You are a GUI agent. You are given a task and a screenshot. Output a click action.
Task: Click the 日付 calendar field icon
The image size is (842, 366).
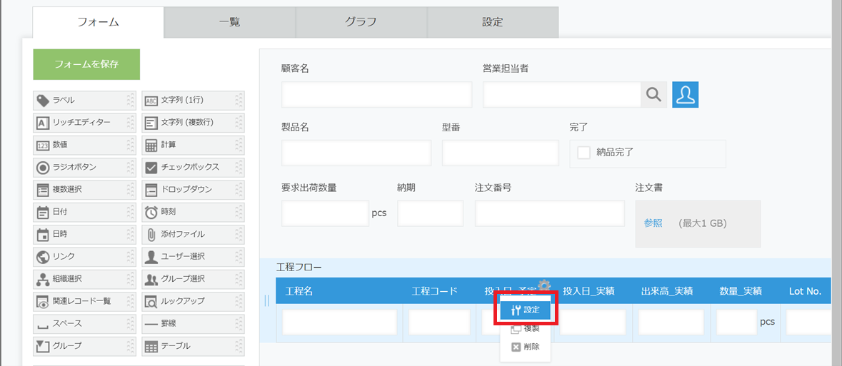pos(43,212)
